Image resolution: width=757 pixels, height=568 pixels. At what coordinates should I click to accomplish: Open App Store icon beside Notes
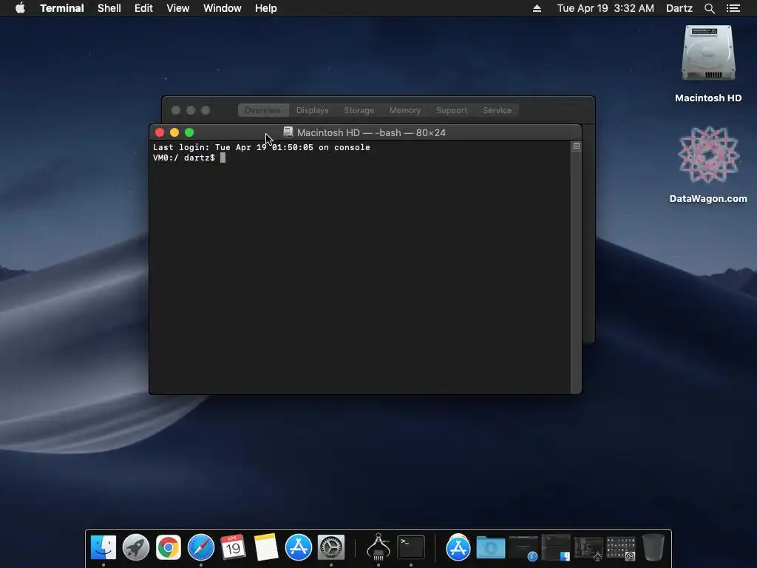point(299,547)
